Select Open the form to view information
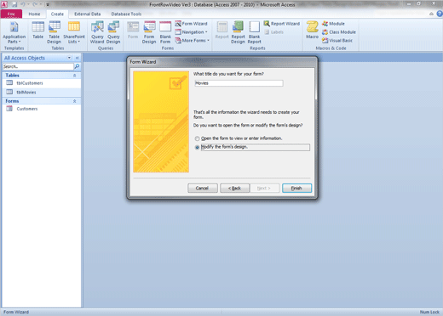The image size is (443, 316). [x=239, y=138]
